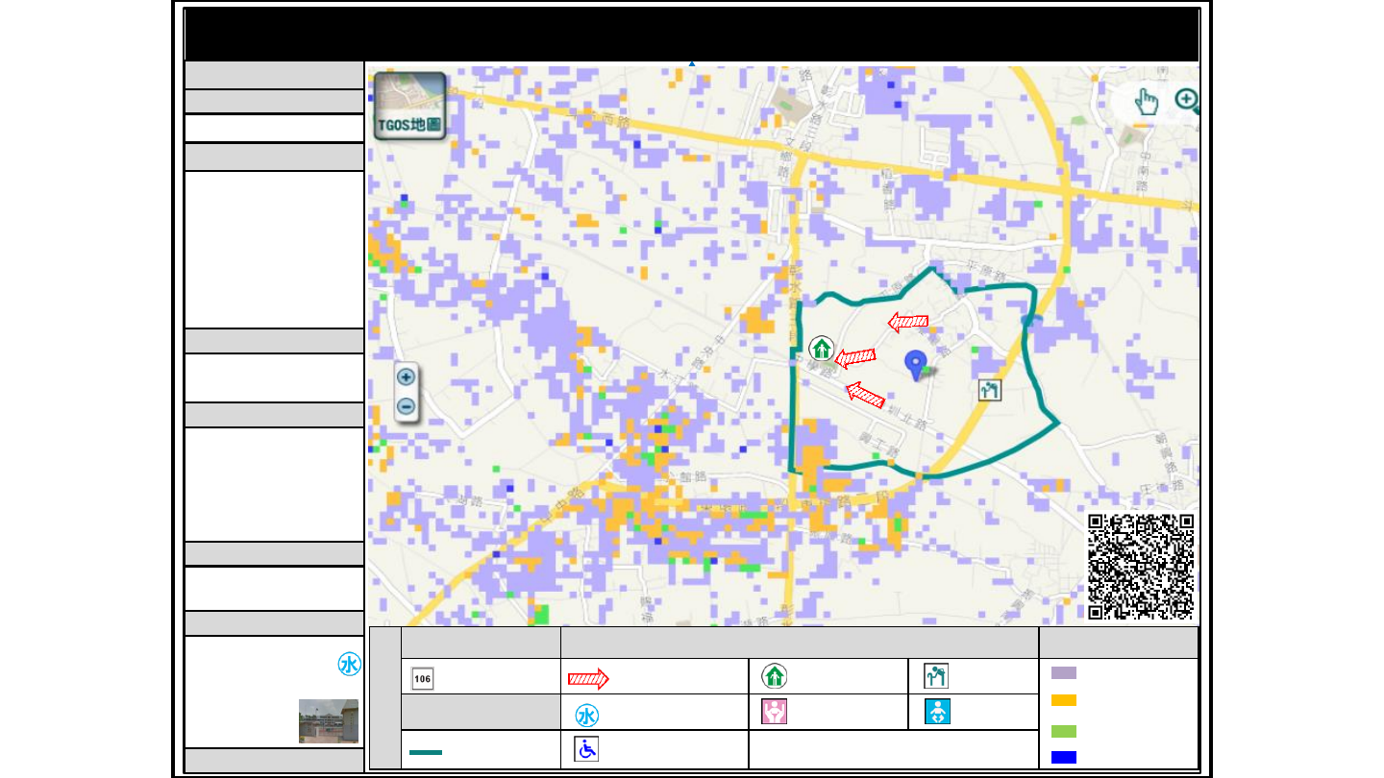Click the 106 route sign legend icon

point(422,677)
